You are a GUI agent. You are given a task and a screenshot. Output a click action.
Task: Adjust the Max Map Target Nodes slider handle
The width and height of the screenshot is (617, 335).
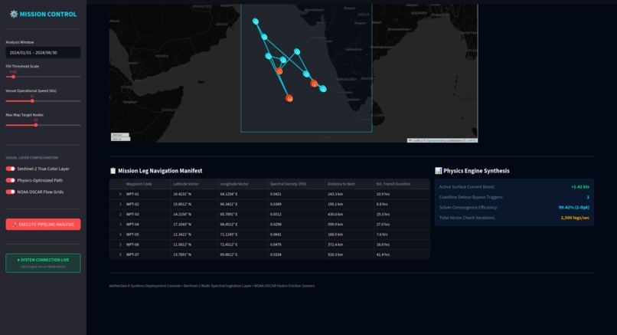point(36,125)
